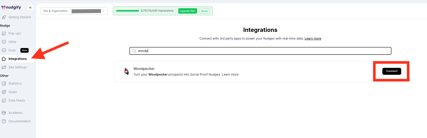Open Push notifications menu item

point(12,50)
